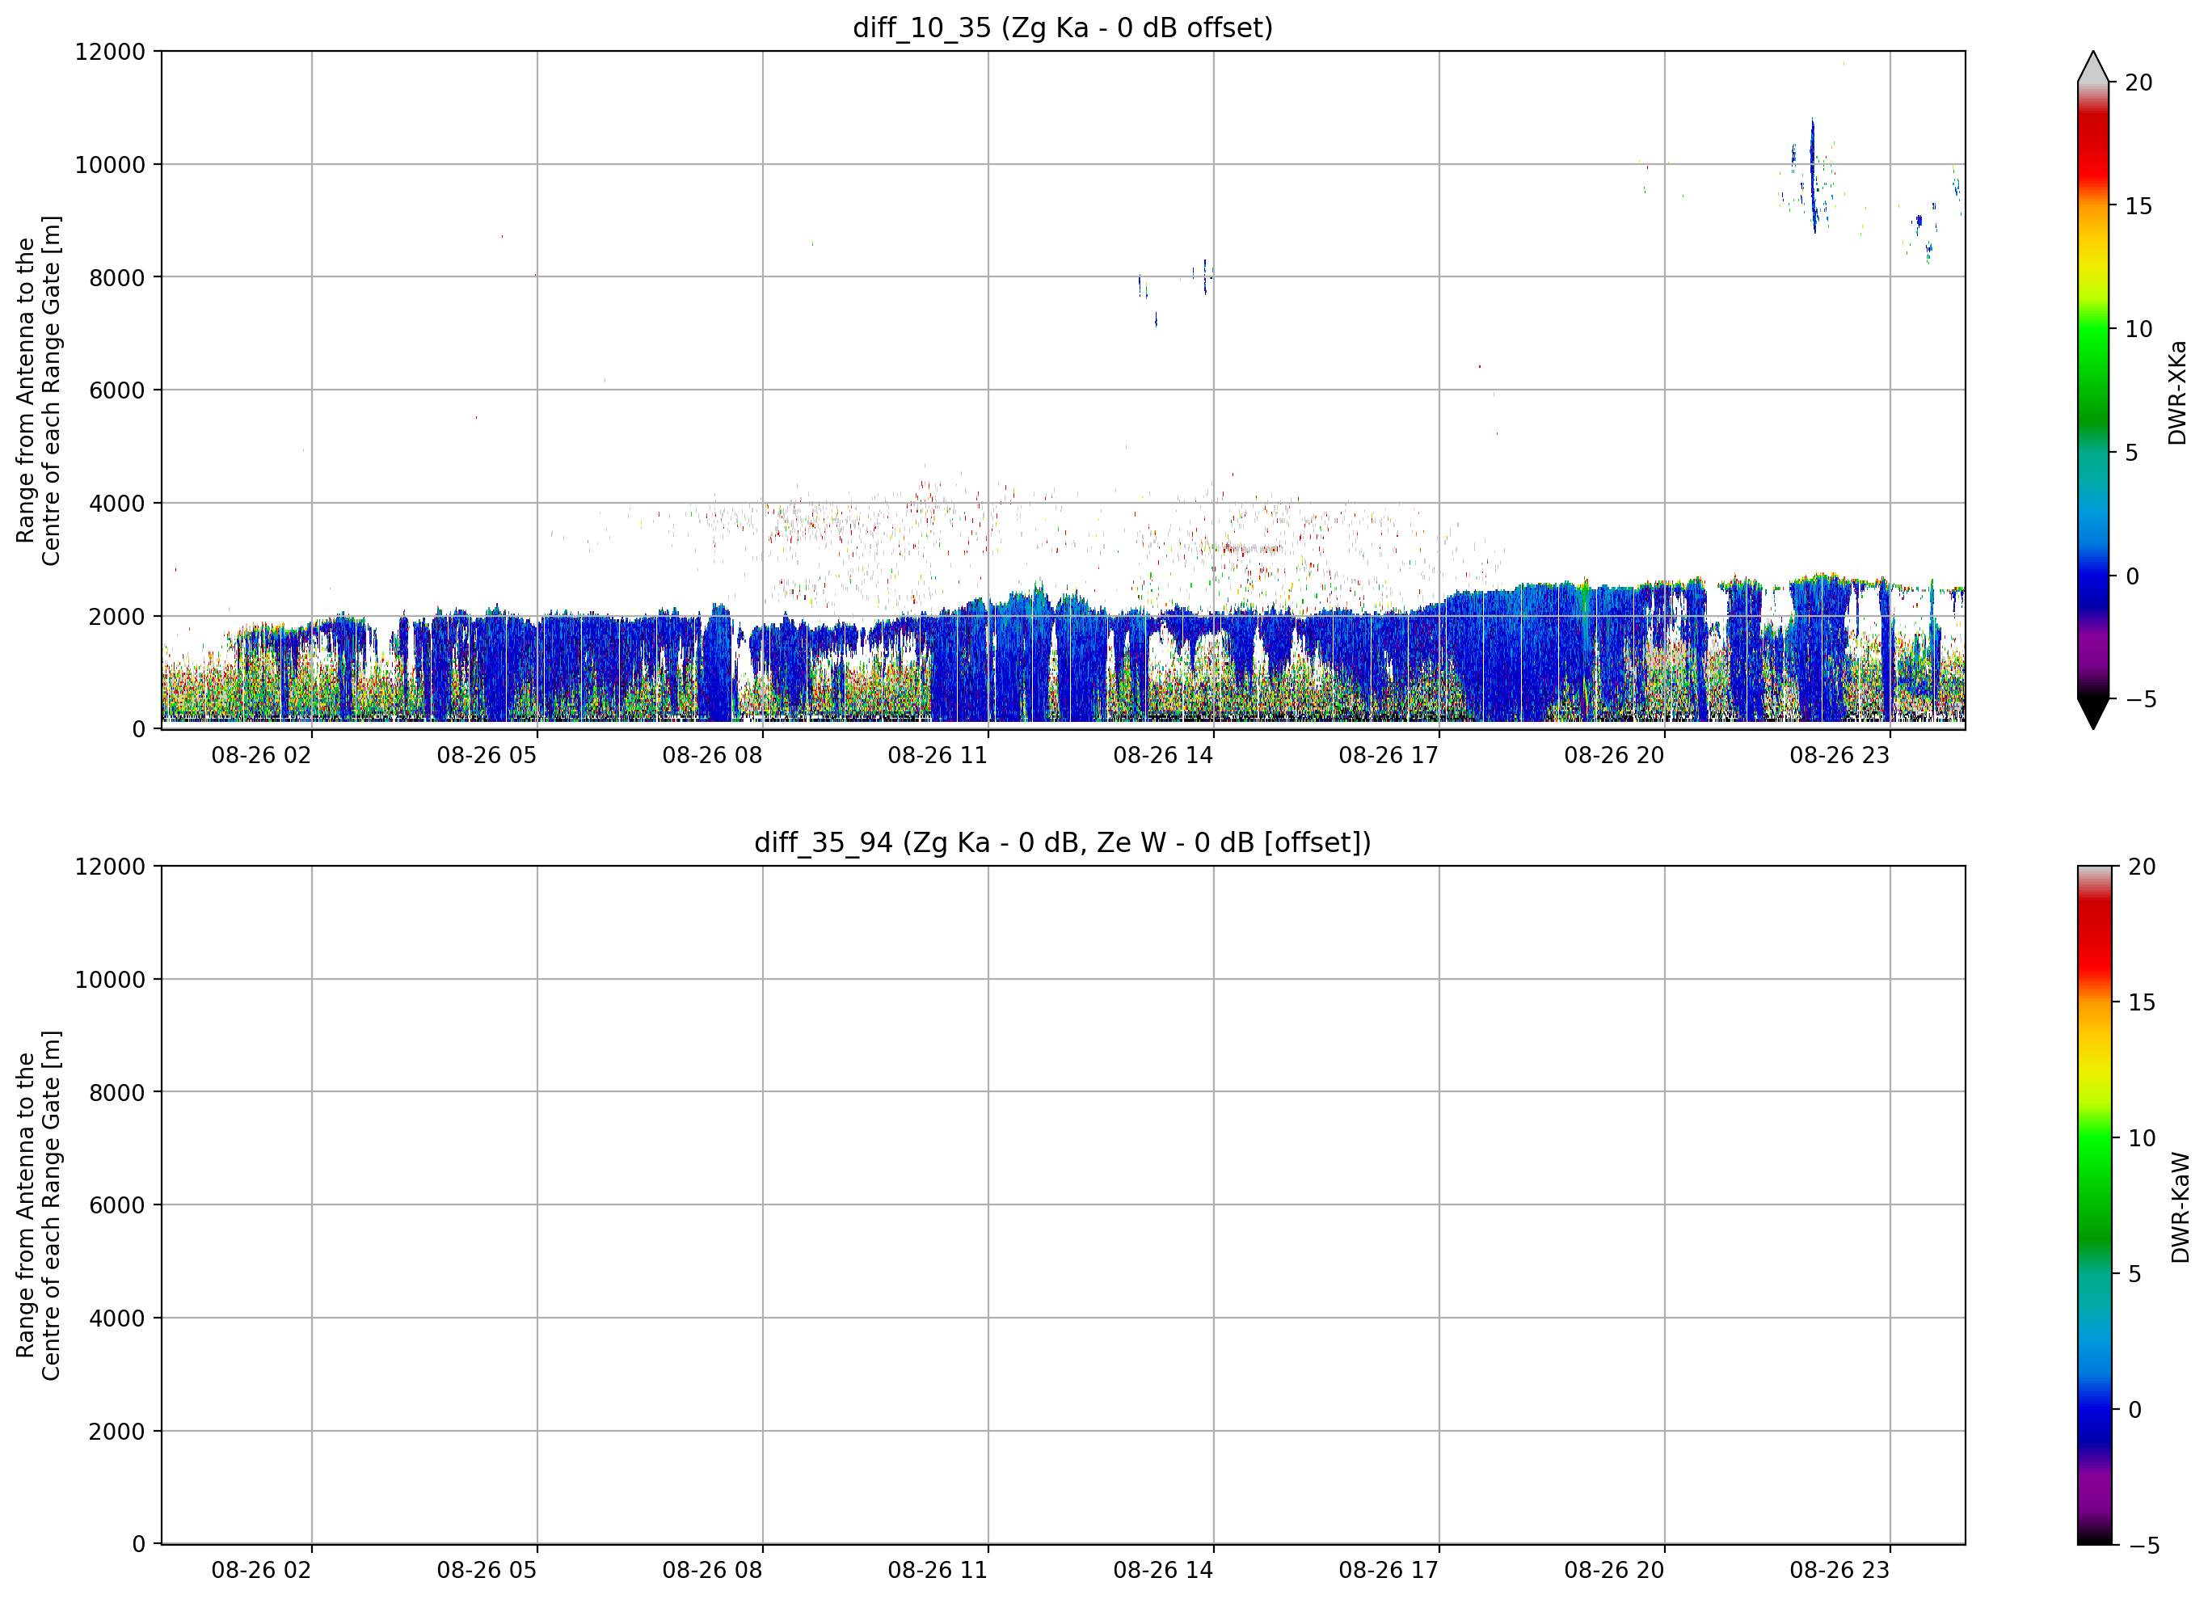Click the DWR-XKa colorbar label

coord(2176,392)
